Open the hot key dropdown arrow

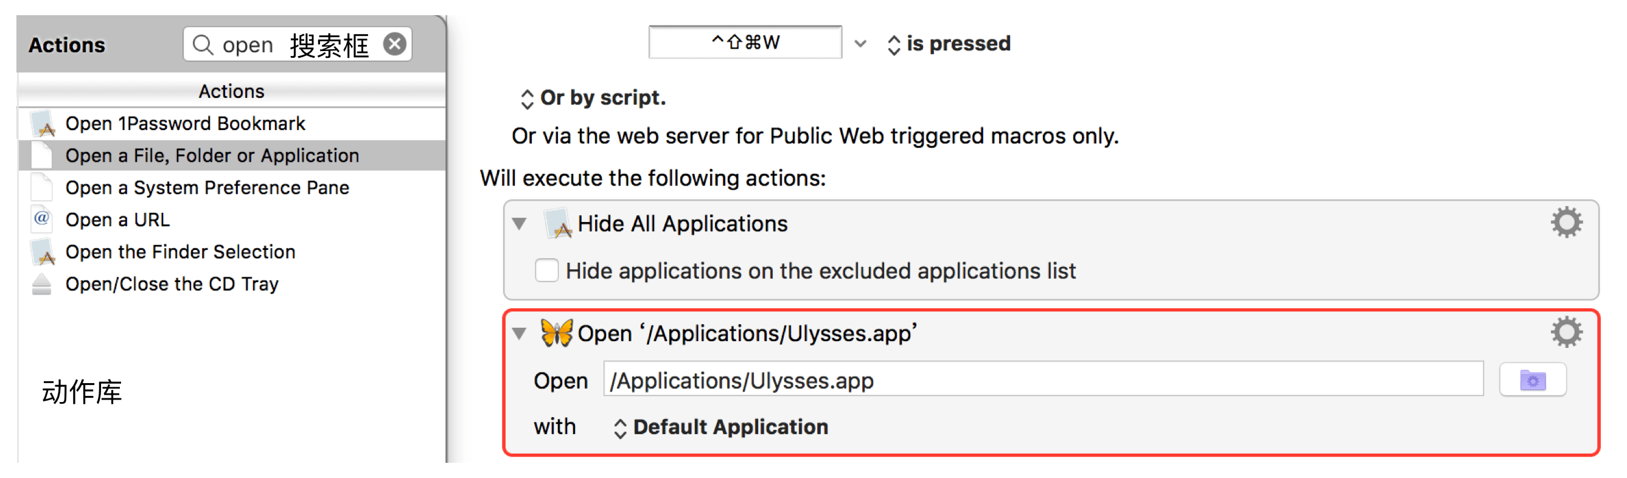[860, 44]
